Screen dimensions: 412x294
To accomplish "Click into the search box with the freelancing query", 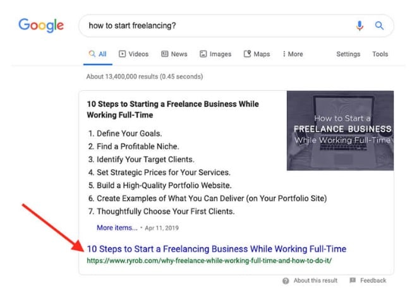I will tap(215, 26).
